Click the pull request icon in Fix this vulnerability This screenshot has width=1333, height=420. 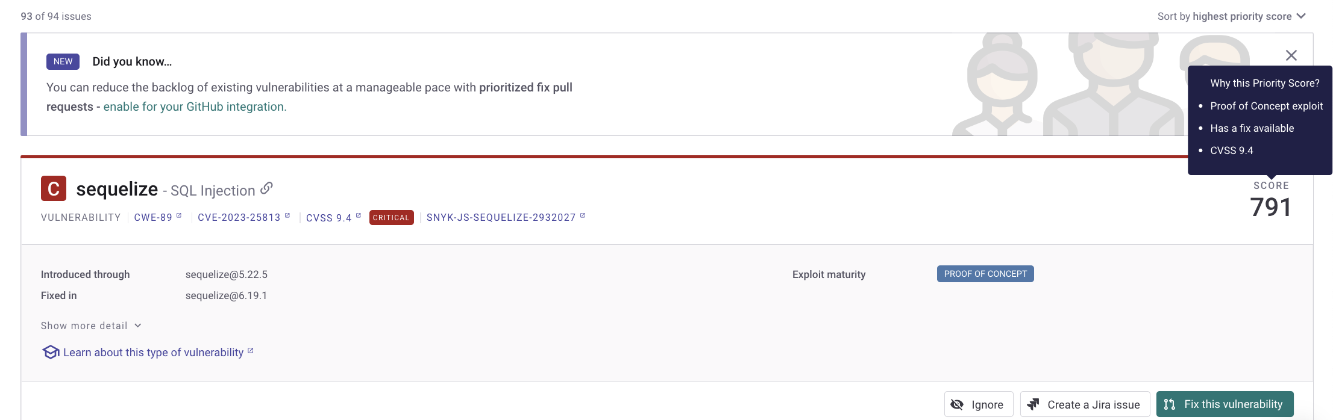click(1169, 404)
